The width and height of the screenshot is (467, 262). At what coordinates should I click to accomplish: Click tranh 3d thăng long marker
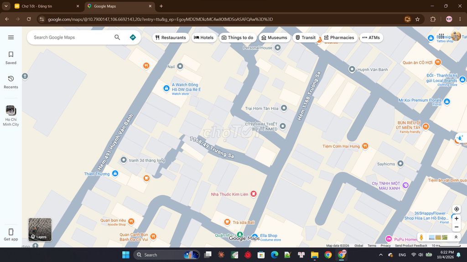coord(124,160)
